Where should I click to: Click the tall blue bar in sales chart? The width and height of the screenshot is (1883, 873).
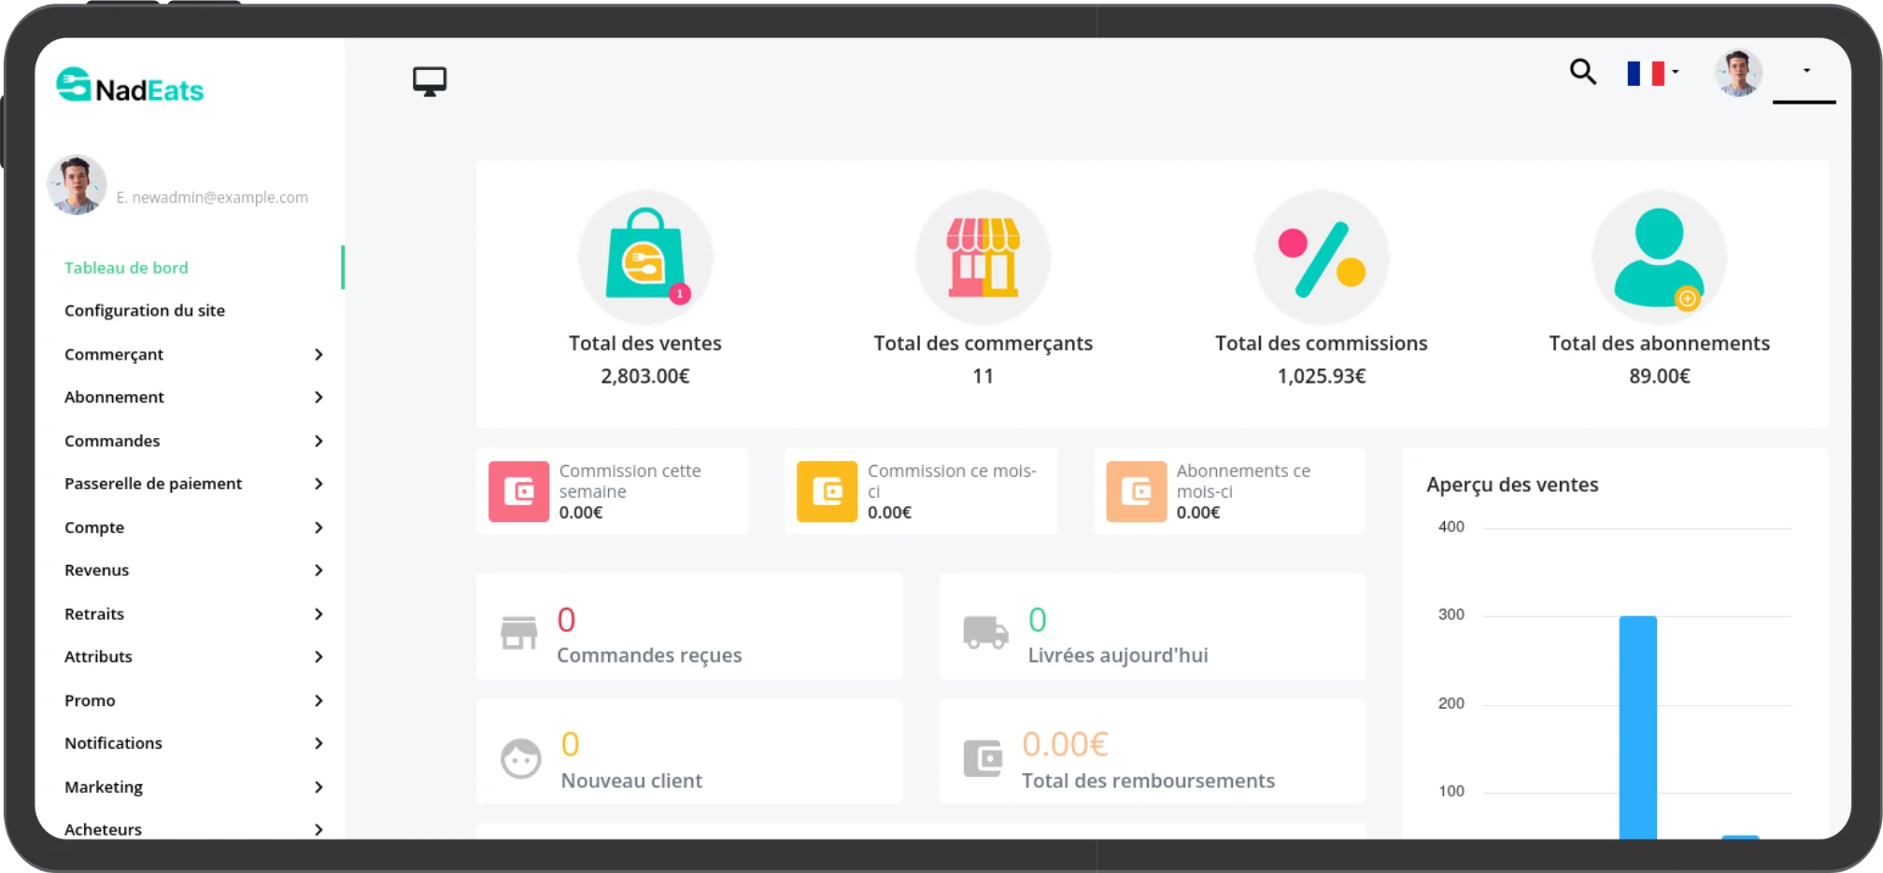[x=1637, y=727]
